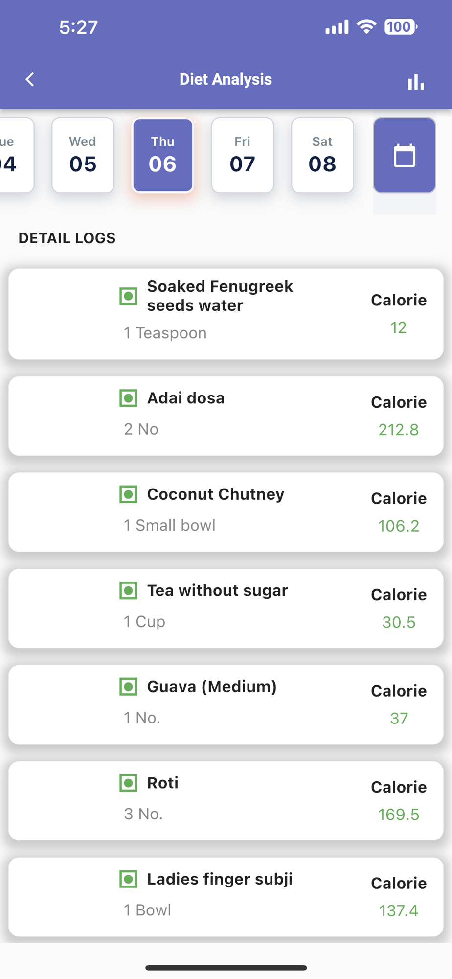Image resolution: width=452 pixels, height=979 pixels.
Task: Select the highlighted Thu 06 date
Action: [x=163, y=156]
